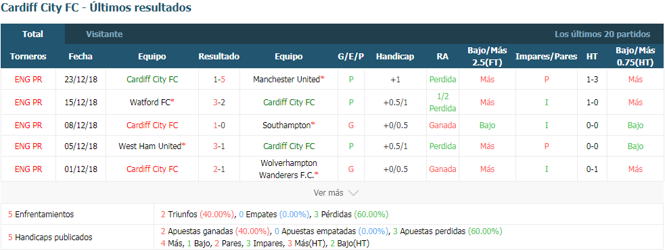Open Los últimos 20 partidos selector
This screenshot has height=251, width=665.
pos(602,34)
